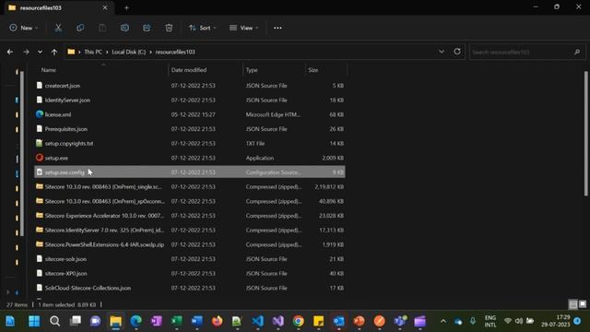The width and height of the screenshot is (590, 332).
Task: Expand the bottom navigation pane tree item
Action: (x=8, y=292)
